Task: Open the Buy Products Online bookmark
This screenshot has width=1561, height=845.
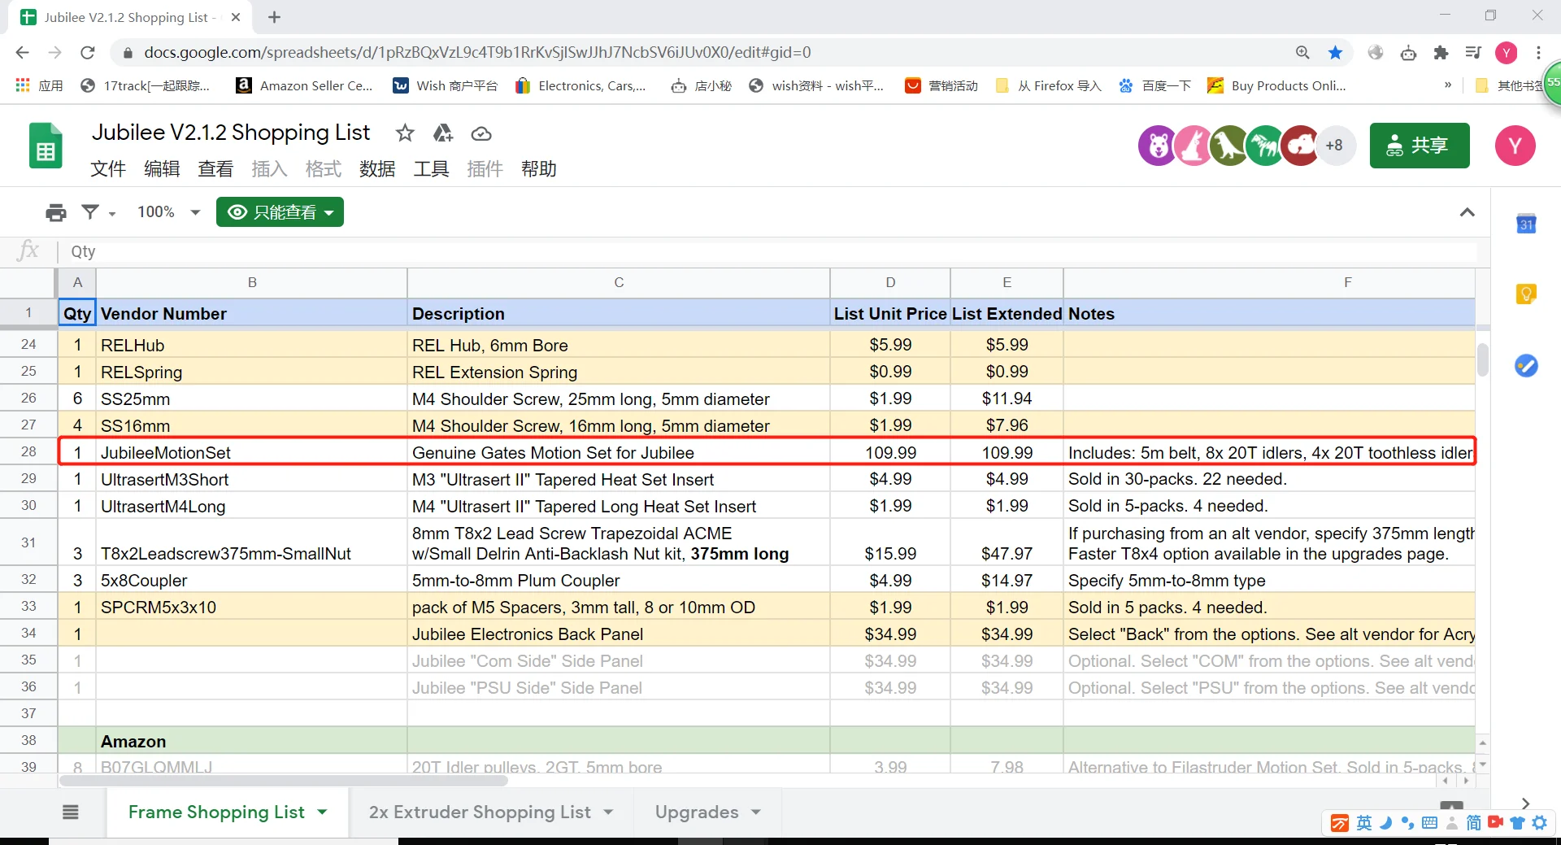Action: click(x=1277, y=85)
